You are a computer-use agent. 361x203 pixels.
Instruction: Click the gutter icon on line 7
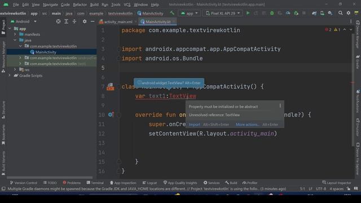coord(111,86)
